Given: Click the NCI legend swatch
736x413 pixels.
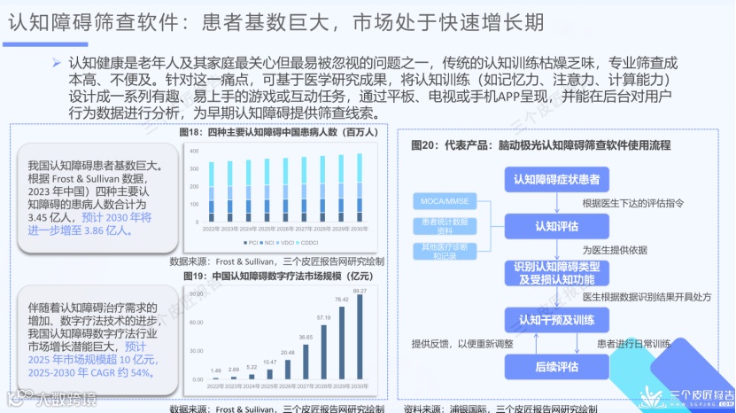Looking at the screenshot, I should pyautogui.click(x=261, y=243).
